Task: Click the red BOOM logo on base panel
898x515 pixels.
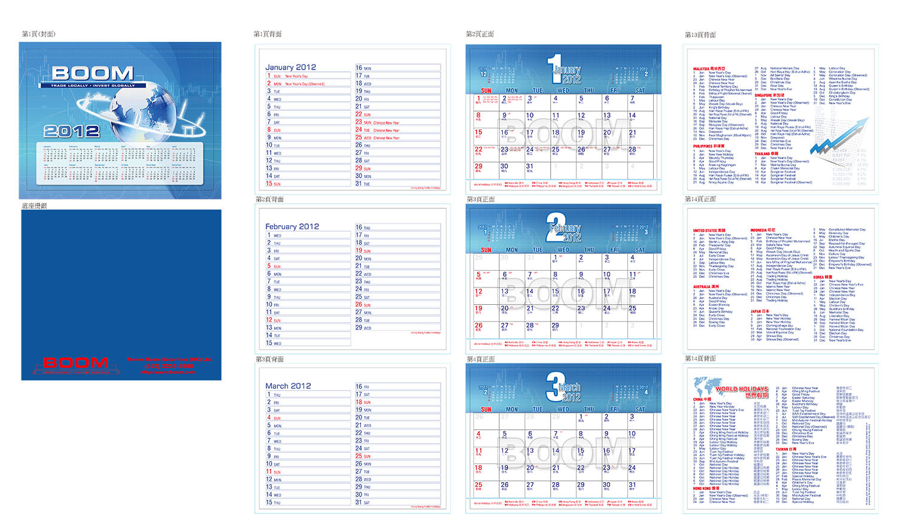Action: 75,363
